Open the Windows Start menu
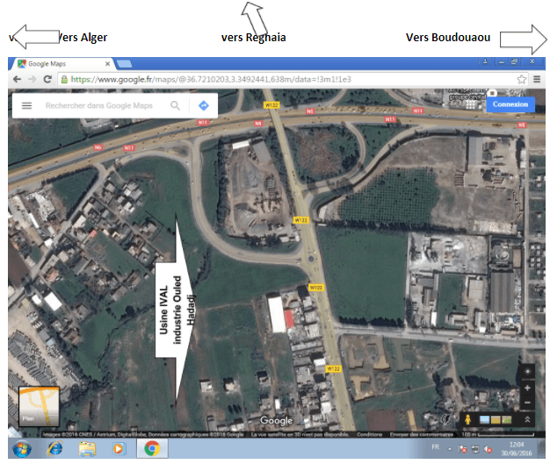 (23, 448)
